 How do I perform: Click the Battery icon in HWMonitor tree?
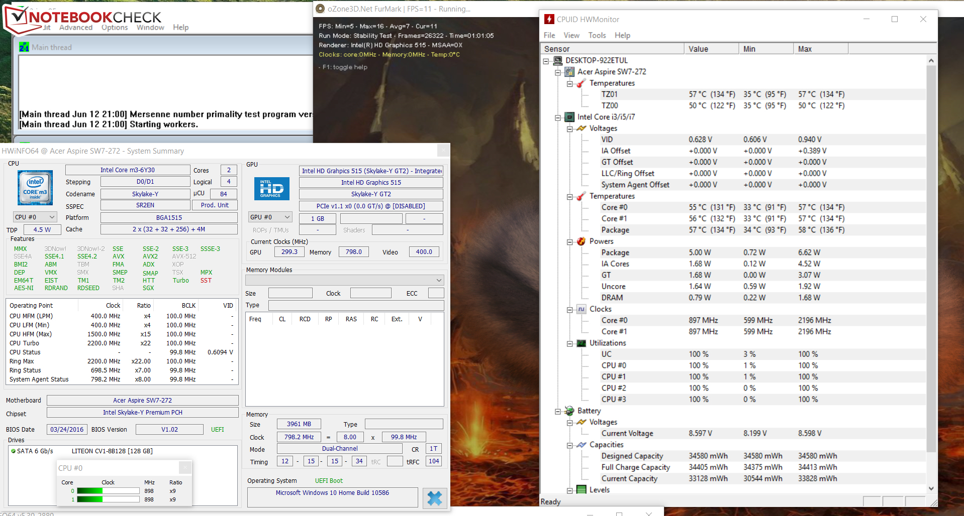[x=570, y=411]
